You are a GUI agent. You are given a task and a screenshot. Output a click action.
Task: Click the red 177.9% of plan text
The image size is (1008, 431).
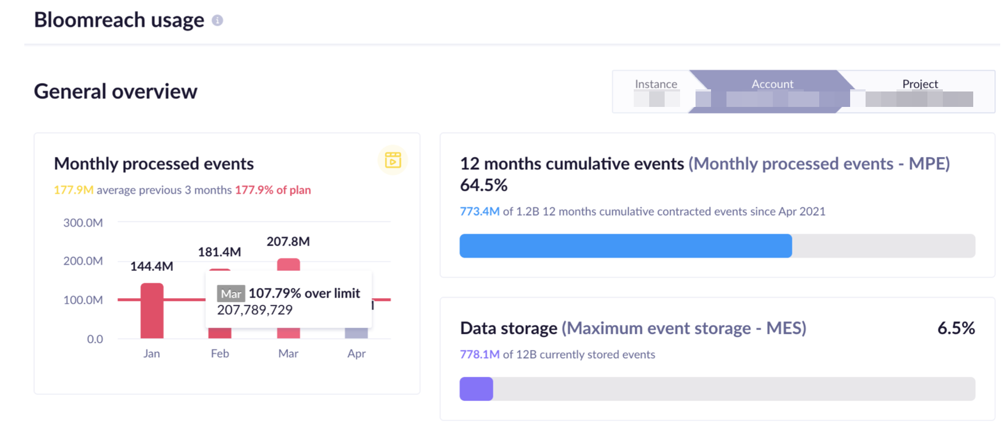(x=273, y=190)
